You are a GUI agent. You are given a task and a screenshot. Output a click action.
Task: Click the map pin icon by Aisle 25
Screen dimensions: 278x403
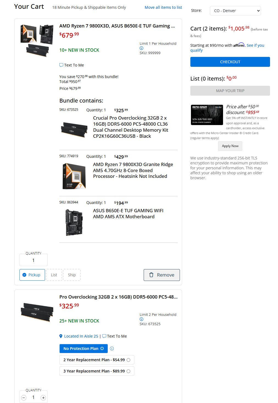pos(61,336)
